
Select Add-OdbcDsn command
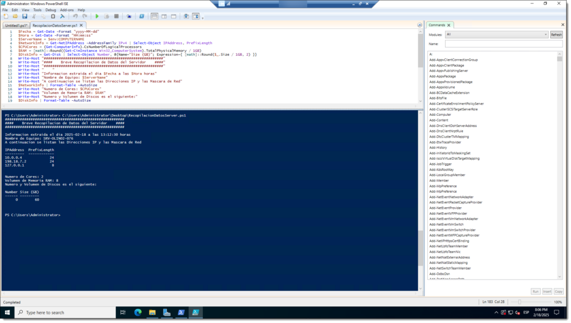[439, 274]
